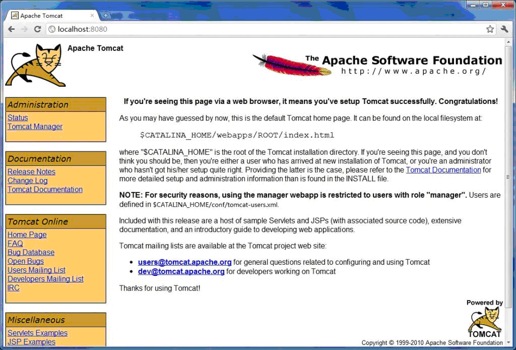Bookmark this page with the star icon
The width and height of the screenshot is (516, 350).
tap(490, 29)
